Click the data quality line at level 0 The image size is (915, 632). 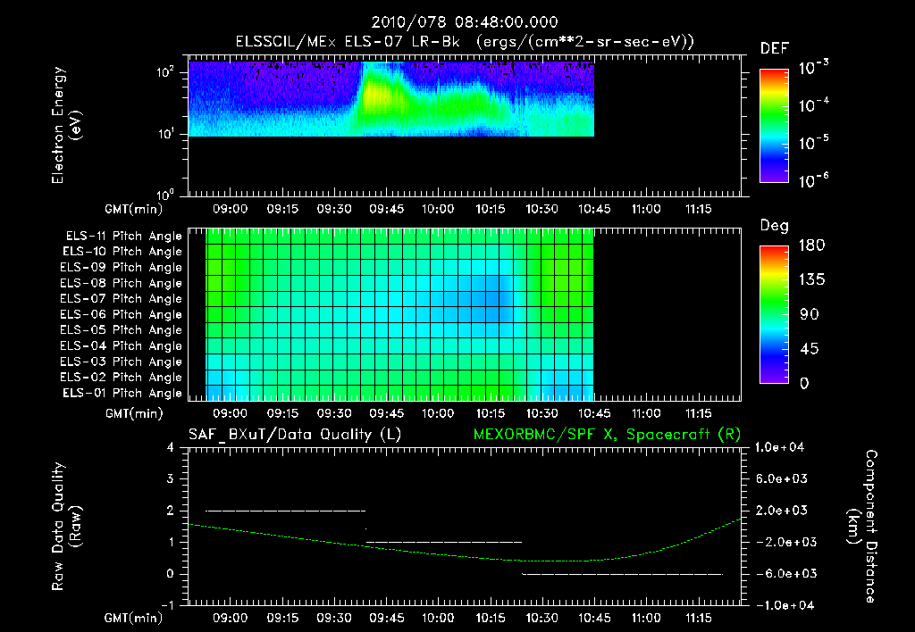click(x=622, y=574)
